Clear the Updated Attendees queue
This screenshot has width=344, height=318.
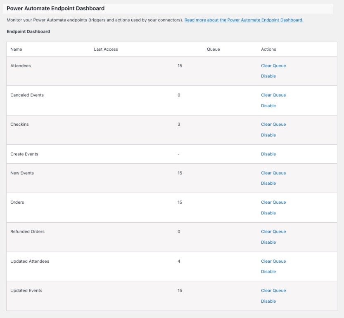pyautogui.click(x=273, y=261)
